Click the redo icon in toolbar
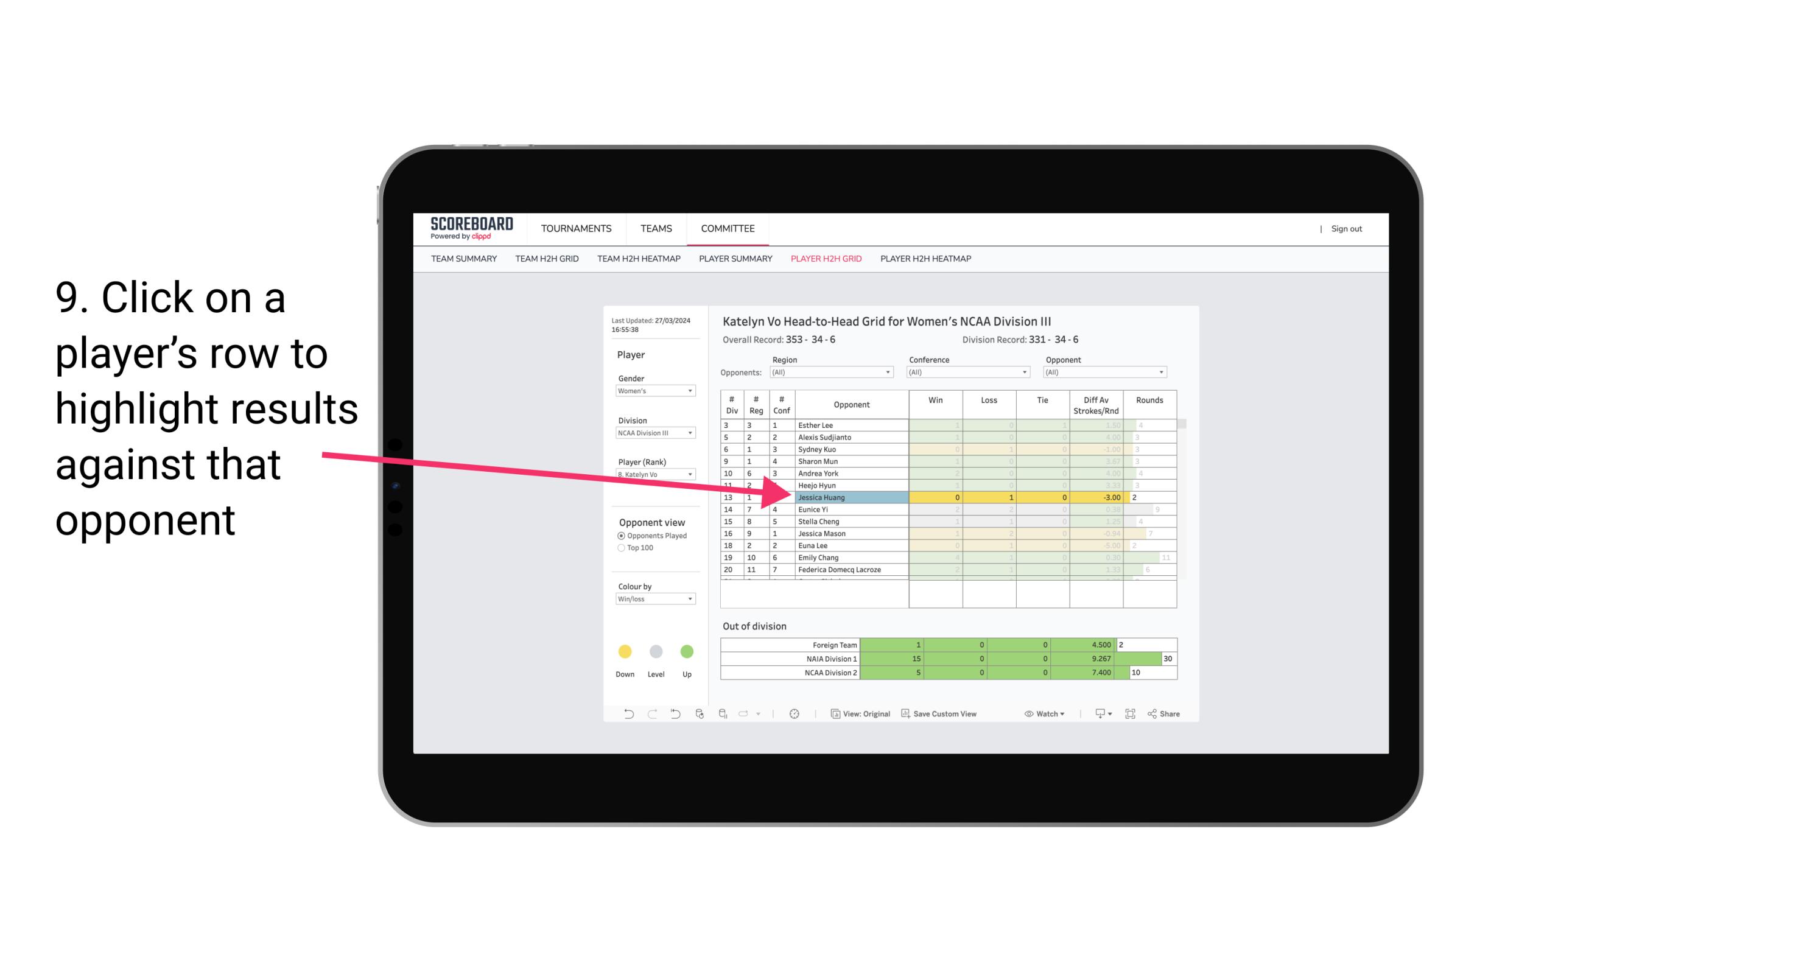Viewport: 1796px width, 966px height. click(650, 715)
